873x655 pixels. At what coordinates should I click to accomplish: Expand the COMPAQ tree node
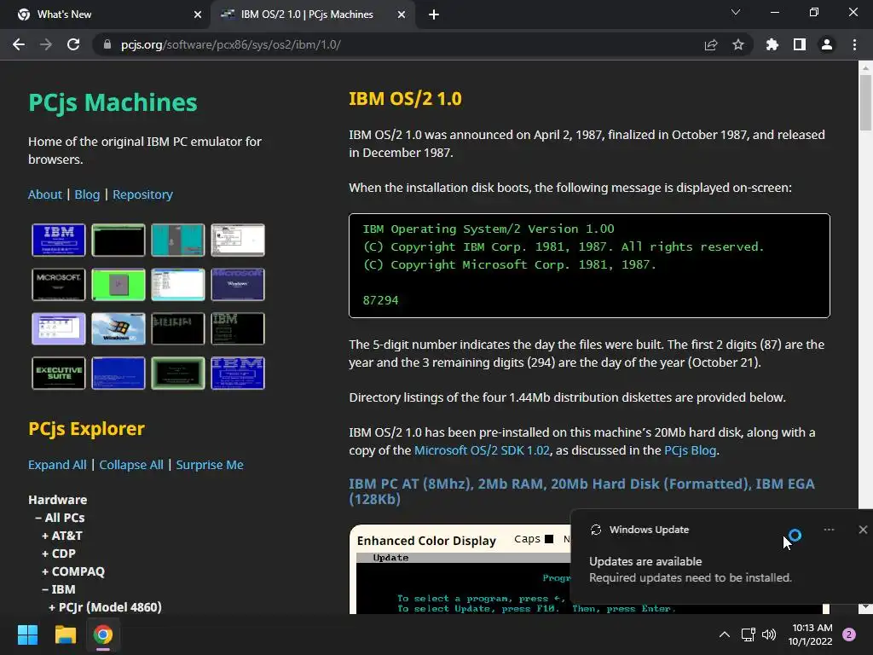click(x=73, y=571)
